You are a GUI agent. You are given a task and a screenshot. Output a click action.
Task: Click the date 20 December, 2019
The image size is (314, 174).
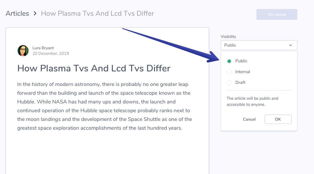[51, 53]
